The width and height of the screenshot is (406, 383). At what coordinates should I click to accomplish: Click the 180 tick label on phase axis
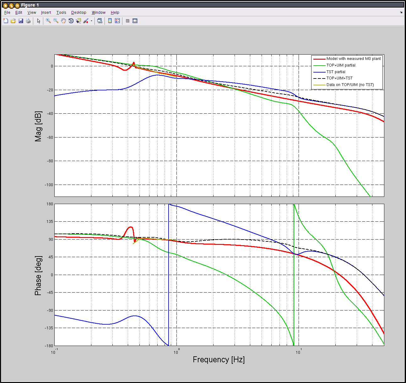coord(50,204)
